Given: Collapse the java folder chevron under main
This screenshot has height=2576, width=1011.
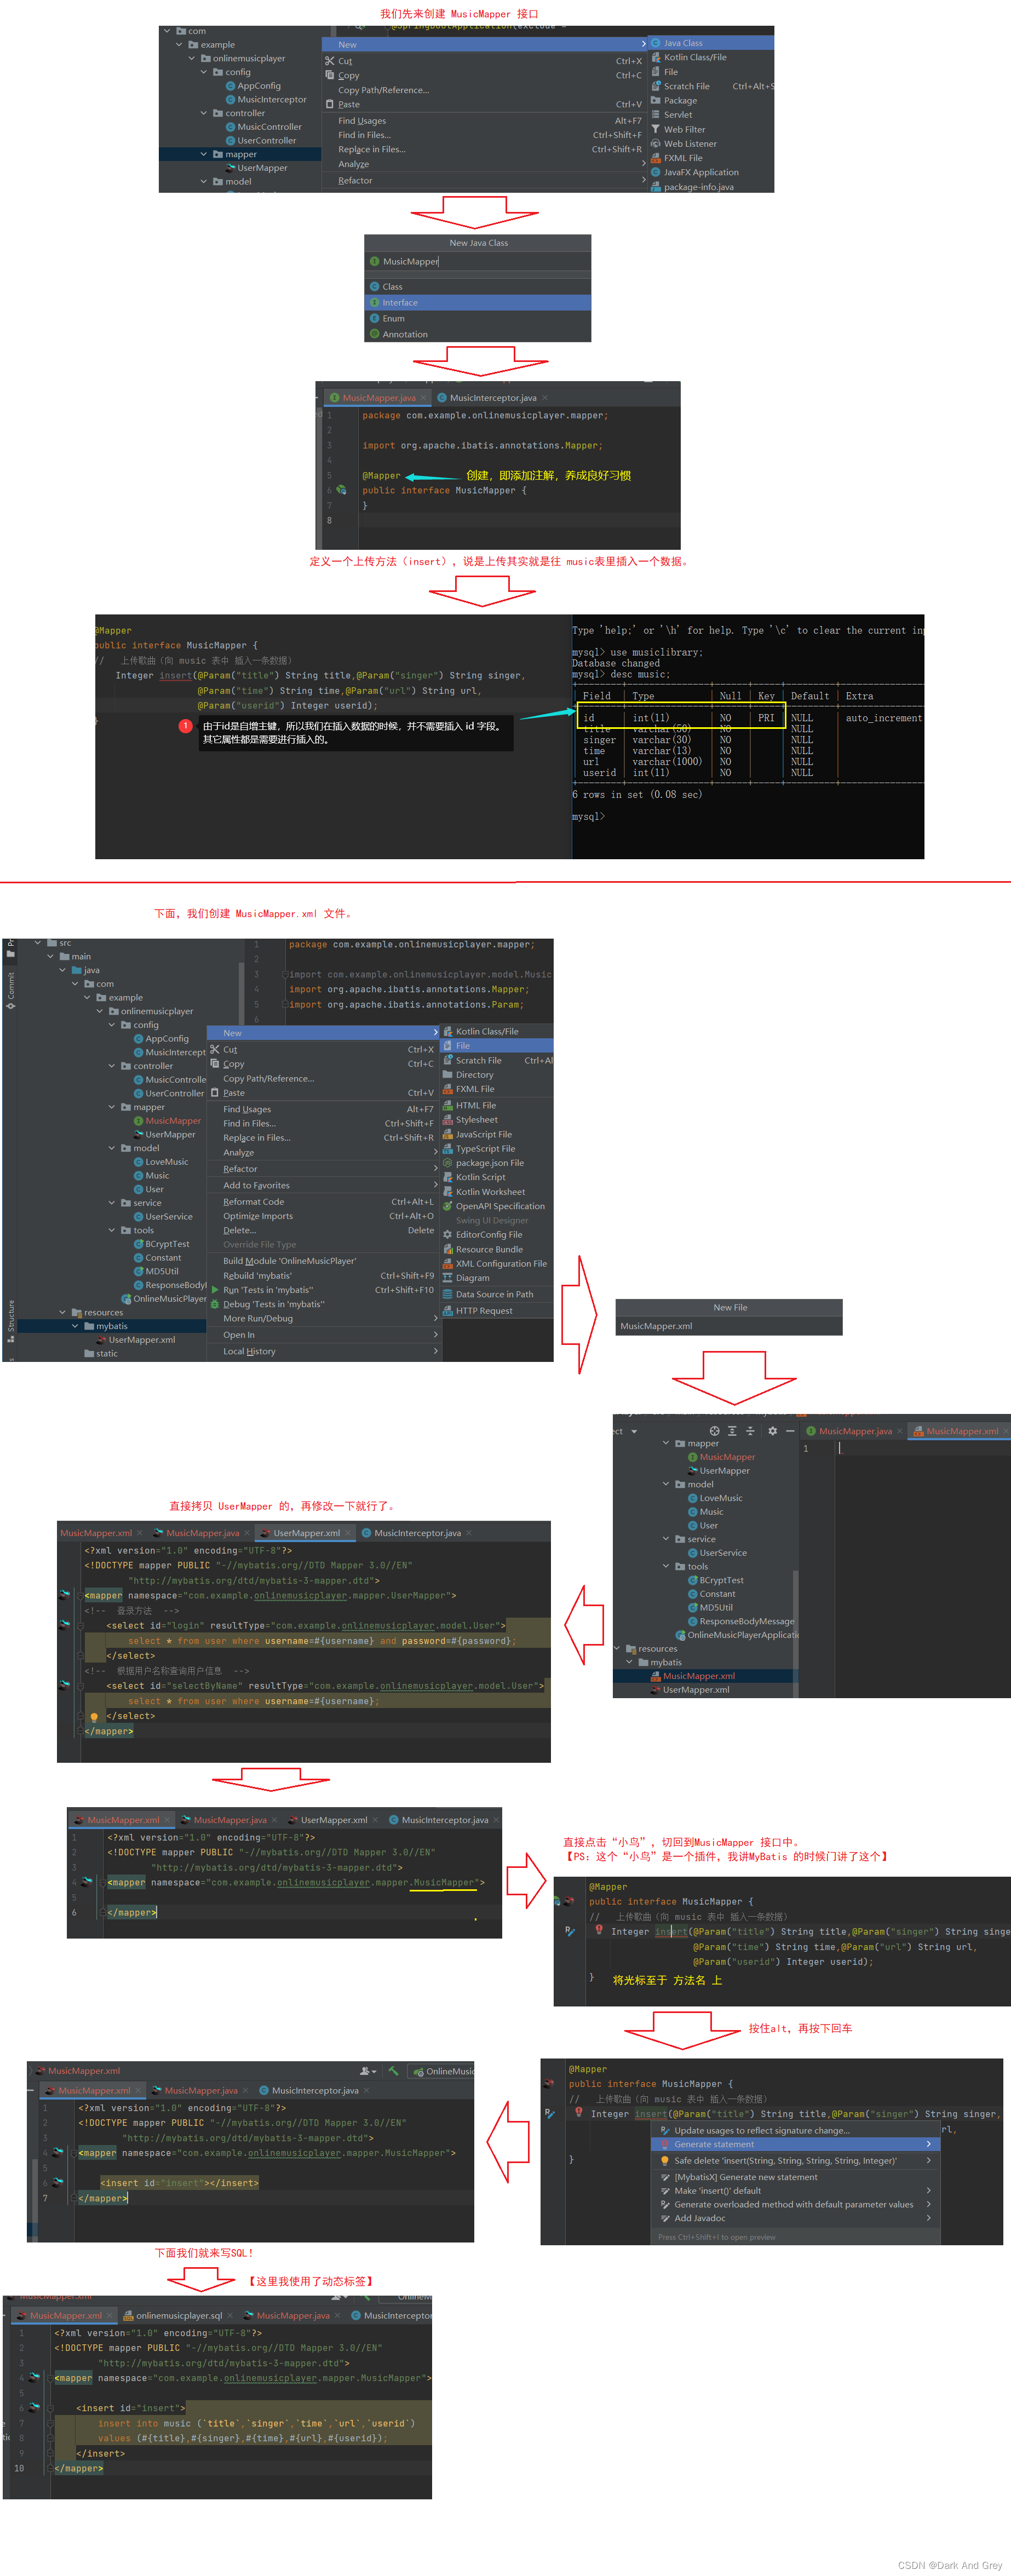Looking at the screenshot, I should pyautogui.click(x=62, y=970).
